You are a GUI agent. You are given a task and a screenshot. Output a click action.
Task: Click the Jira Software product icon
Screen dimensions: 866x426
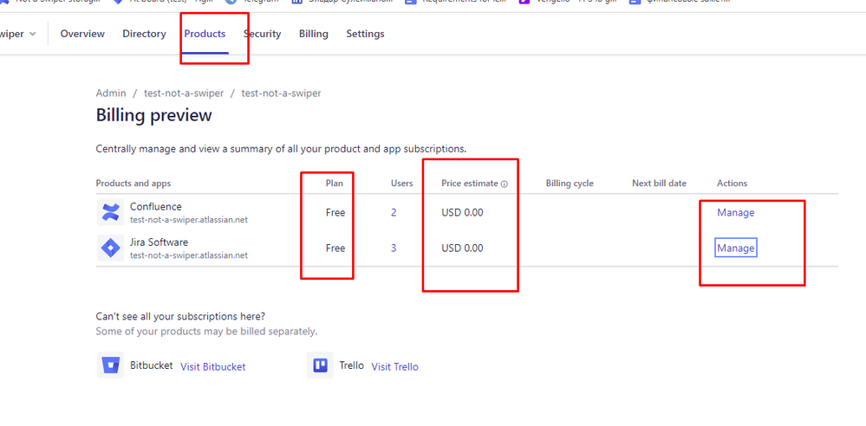pos(110,248)
